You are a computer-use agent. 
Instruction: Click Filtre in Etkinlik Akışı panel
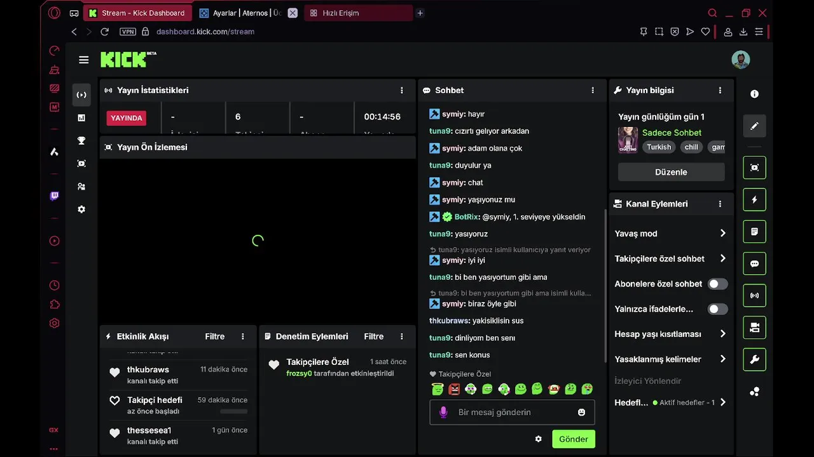point(214,336)
